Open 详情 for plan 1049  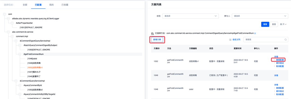276,75
